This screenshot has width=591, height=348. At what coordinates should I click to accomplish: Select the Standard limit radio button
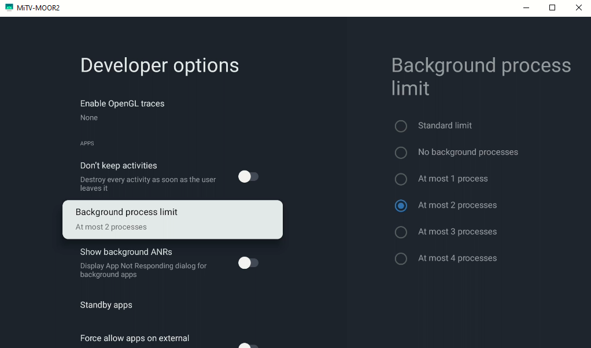(x=401, y=126)
